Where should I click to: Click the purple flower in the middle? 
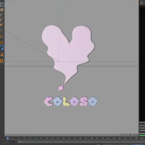click(74, 102)
